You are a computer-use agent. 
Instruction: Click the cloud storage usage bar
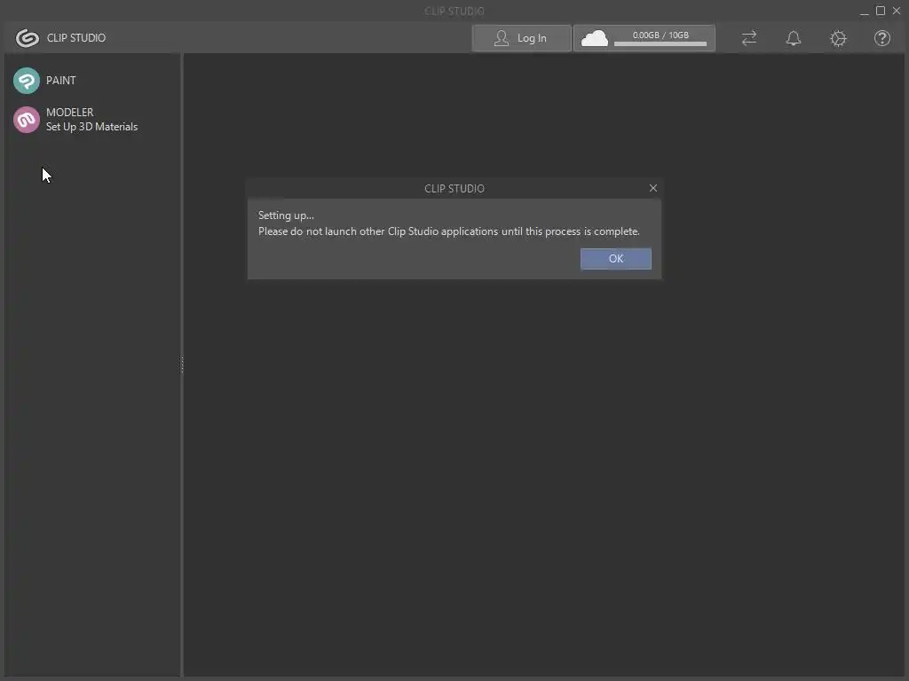[x=660, y=44]
